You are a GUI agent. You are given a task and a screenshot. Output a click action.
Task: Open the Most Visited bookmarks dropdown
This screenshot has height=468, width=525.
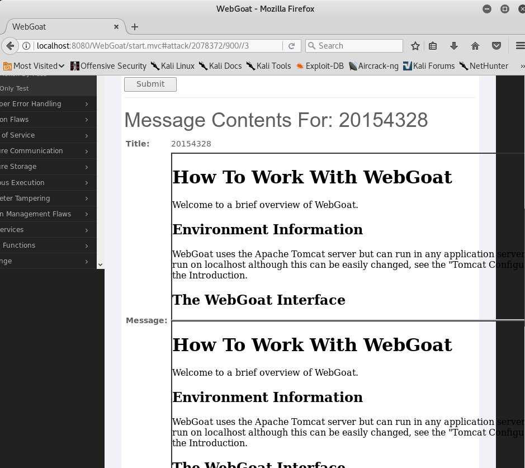pyautogui.click(x=34, y=66)
